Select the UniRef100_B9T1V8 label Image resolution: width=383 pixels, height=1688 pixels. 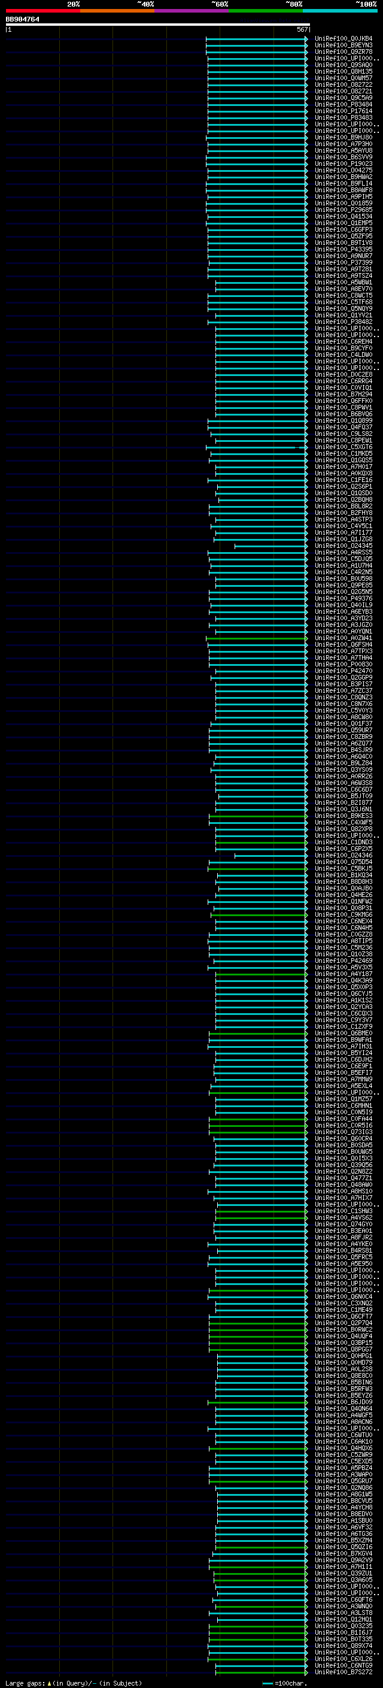point(344,243)
